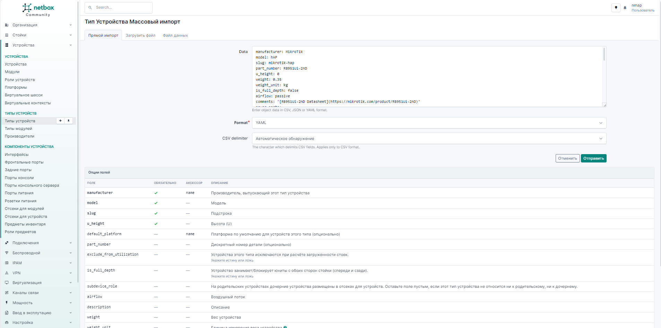Click the VPN sidebar menu icon
Image resolution: width=661 pixels, height=328 pixels.
coord(7,273)
